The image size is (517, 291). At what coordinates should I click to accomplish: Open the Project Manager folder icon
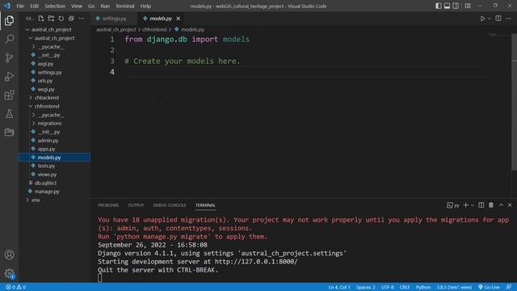(9, 133)
